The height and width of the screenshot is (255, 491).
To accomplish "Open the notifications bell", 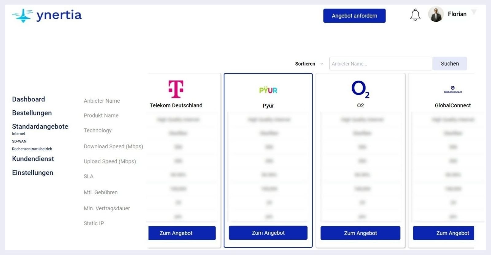I will [415, 15].
